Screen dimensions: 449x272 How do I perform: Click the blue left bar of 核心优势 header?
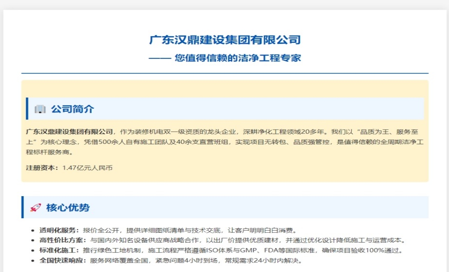(x=22, y=207)
